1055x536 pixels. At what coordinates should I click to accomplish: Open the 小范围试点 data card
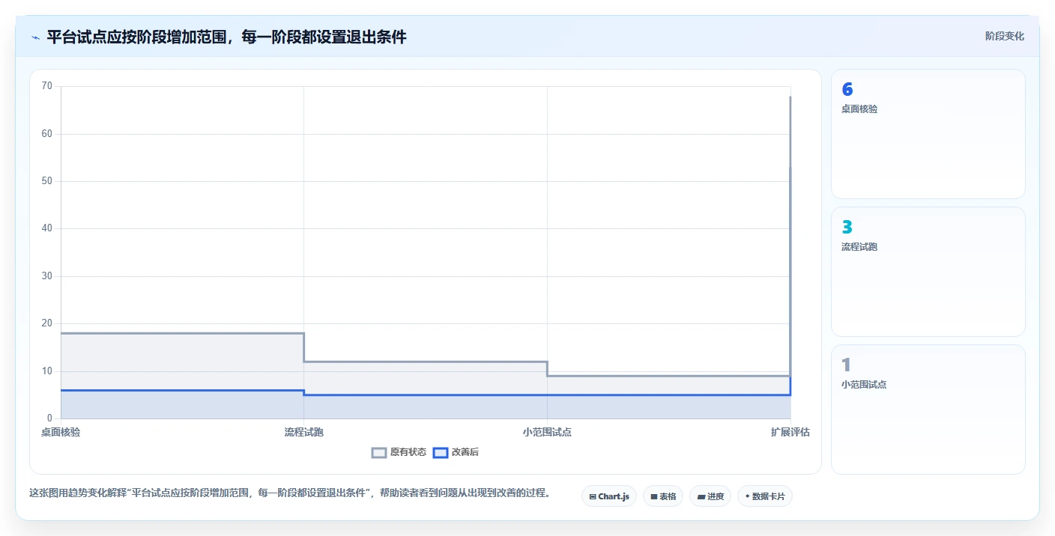928,409
